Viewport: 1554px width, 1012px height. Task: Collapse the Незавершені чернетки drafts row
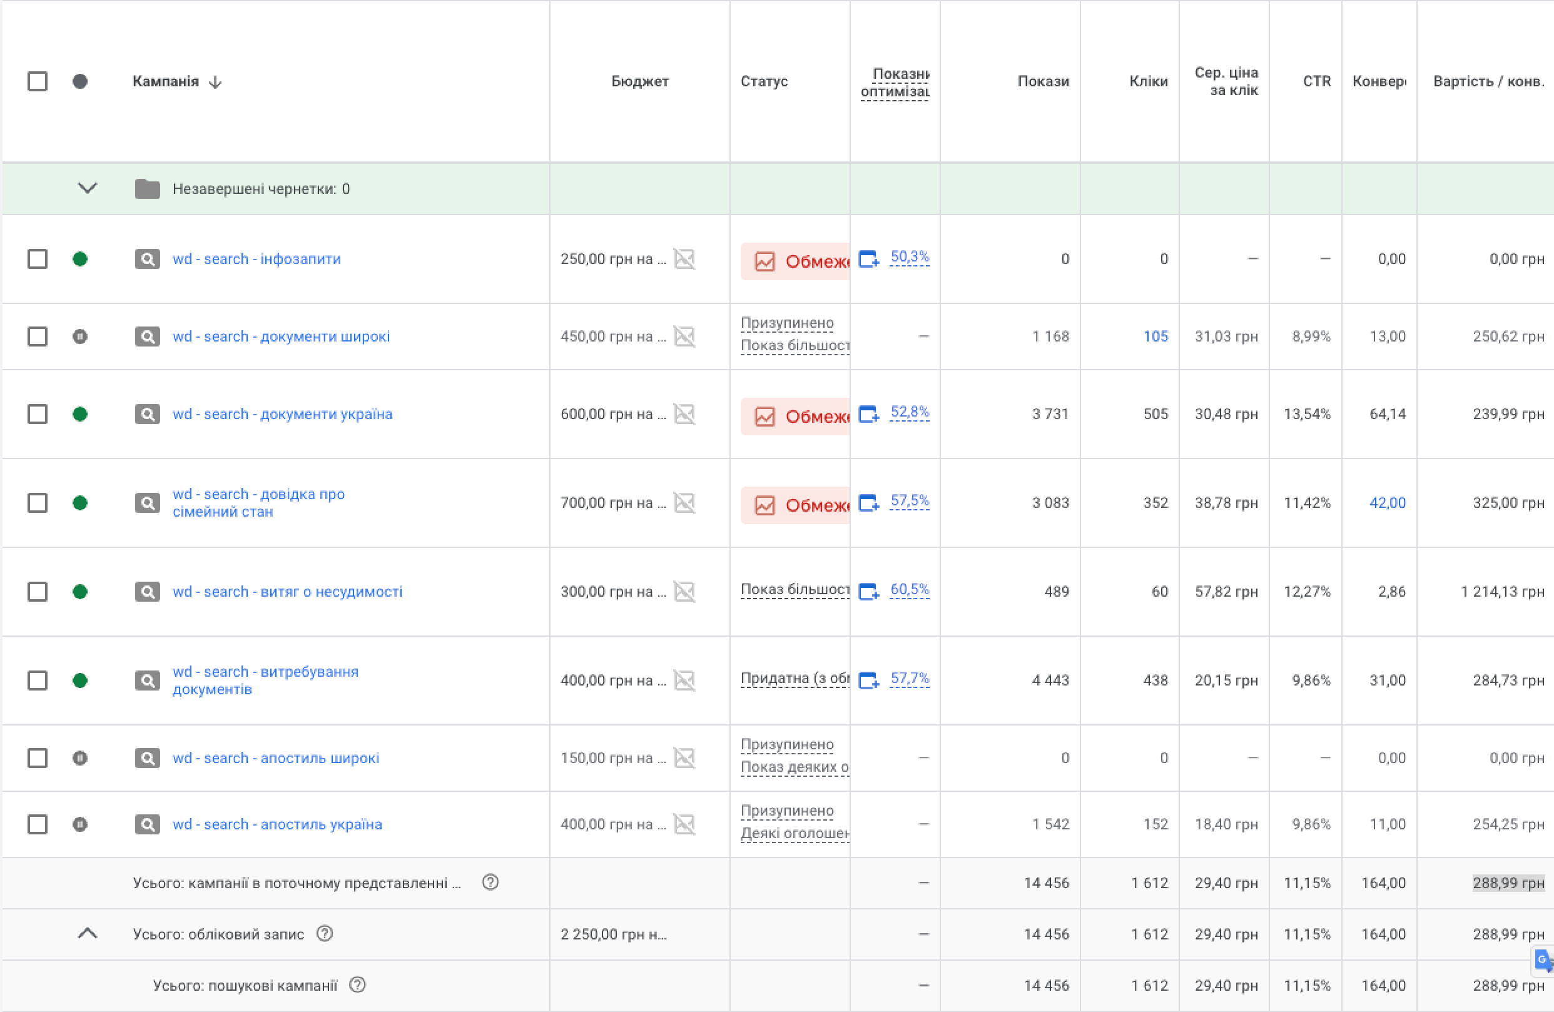pos(88,189)
